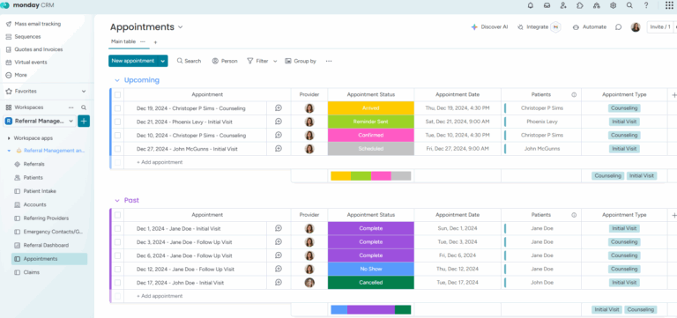Check the select-all box in Upcoming header
Image resolution: width=677 pixels, height=318 pixels.
(117, 94)
